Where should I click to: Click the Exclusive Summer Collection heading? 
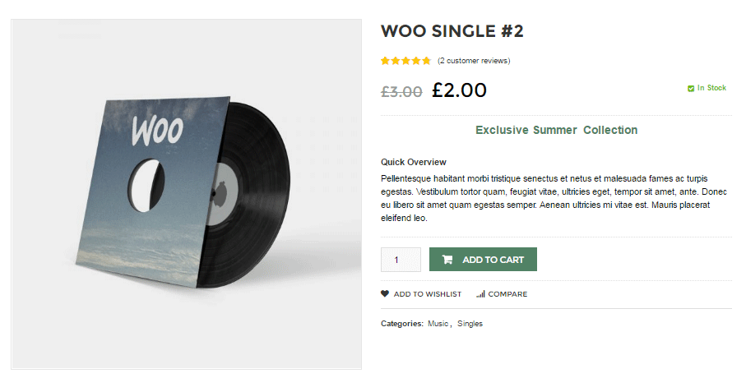click(557, 130)
